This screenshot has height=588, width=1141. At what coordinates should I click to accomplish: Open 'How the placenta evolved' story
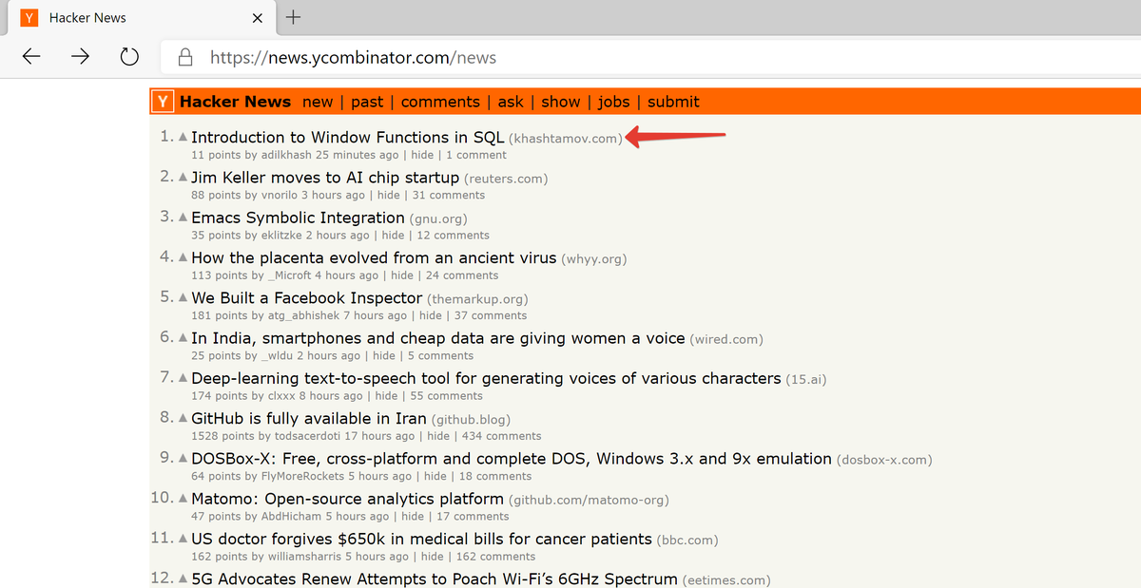pyautogui.click(x=374, y=257)
